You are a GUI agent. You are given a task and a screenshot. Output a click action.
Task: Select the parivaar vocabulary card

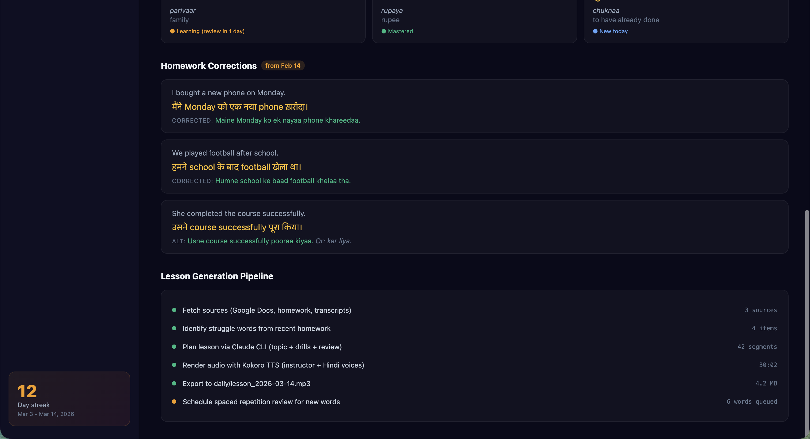click(x=263, y=20)
